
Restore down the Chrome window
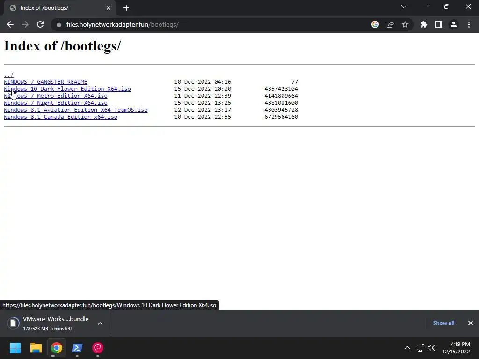point(447,7)
